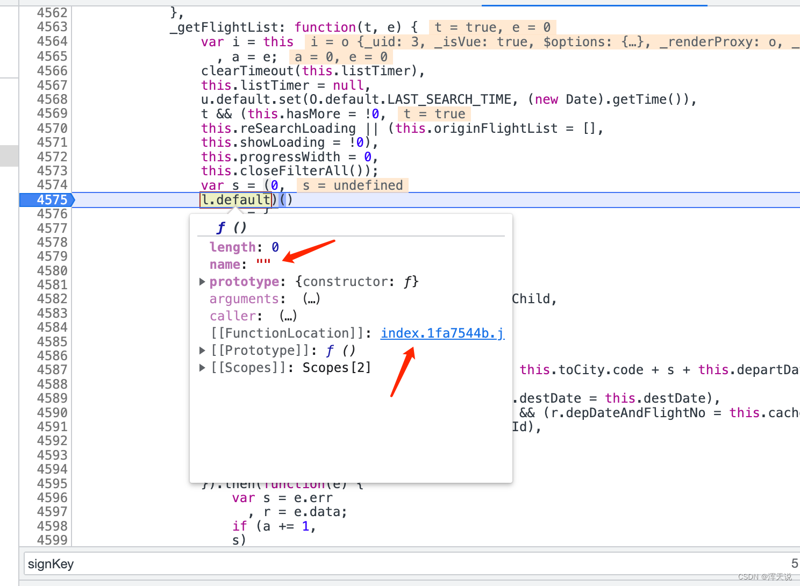Click the 'f ()' tooltip header
This screenshot has width=800, height=586.
point(232,227)
